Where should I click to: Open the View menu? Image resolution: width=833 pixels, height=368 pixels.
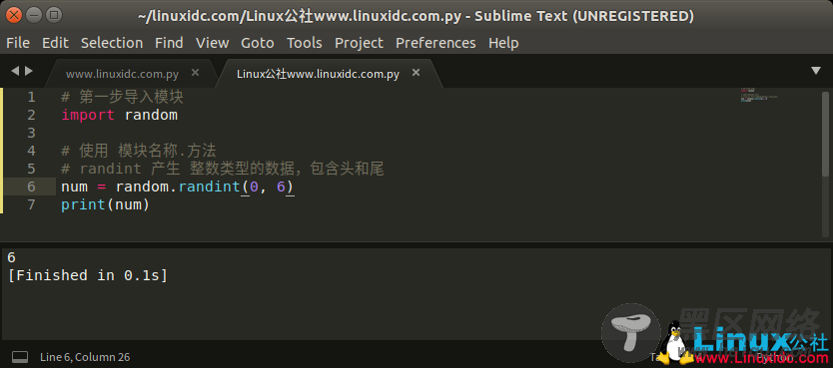click(212, 43)
